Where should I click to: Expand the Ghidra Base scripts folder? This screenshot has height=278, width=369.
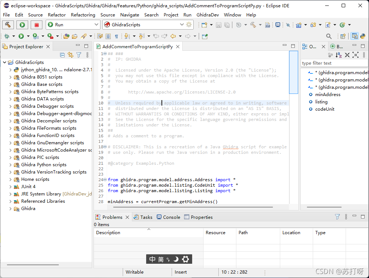10,84
